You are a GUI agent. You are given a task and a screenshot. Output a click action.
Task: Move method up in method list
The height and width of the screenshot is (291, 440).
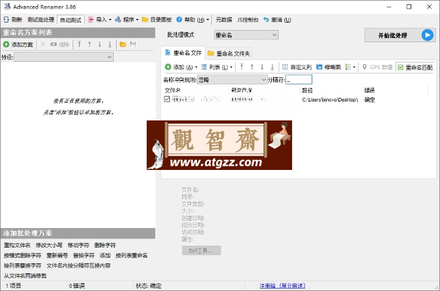(x=89, y=45)
